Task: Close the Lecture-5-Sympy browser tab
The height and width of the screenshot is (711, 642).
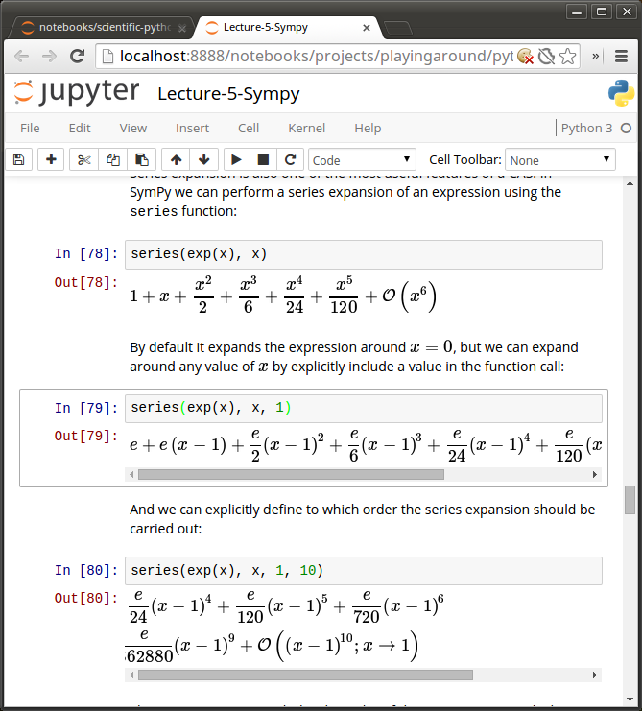Action: click(x=367, y=28)
